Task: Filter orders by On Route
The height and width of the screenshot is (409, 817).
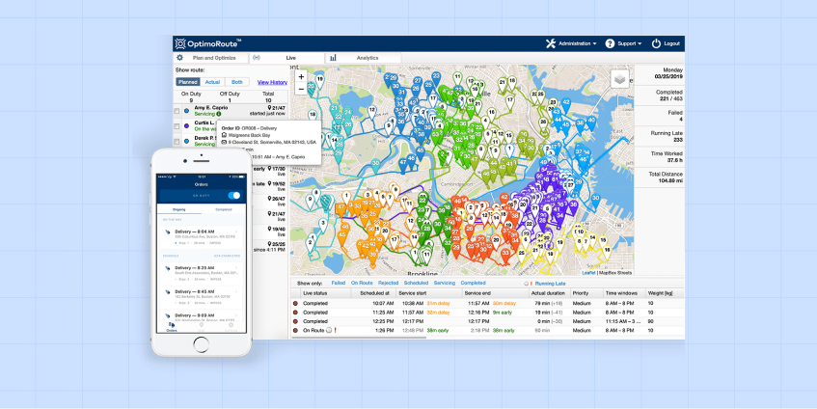Action: [362, 283]
